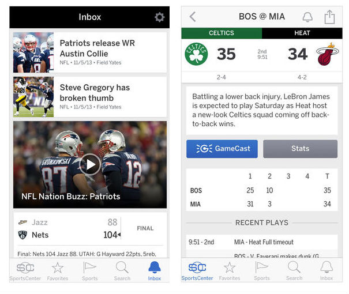Play the NFL Nation Buzz: Patriots video
This screenshot has height=294, width=349.
pyautogui.click(x=90, y=164)
